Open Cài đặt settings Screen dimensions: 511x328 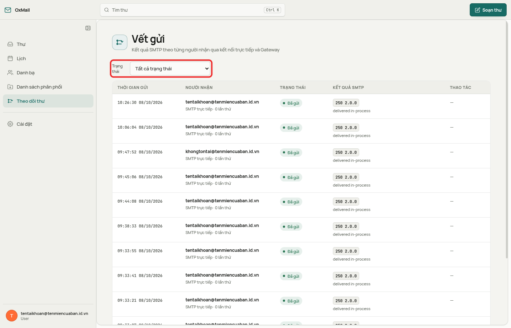(x=48, y=124)
